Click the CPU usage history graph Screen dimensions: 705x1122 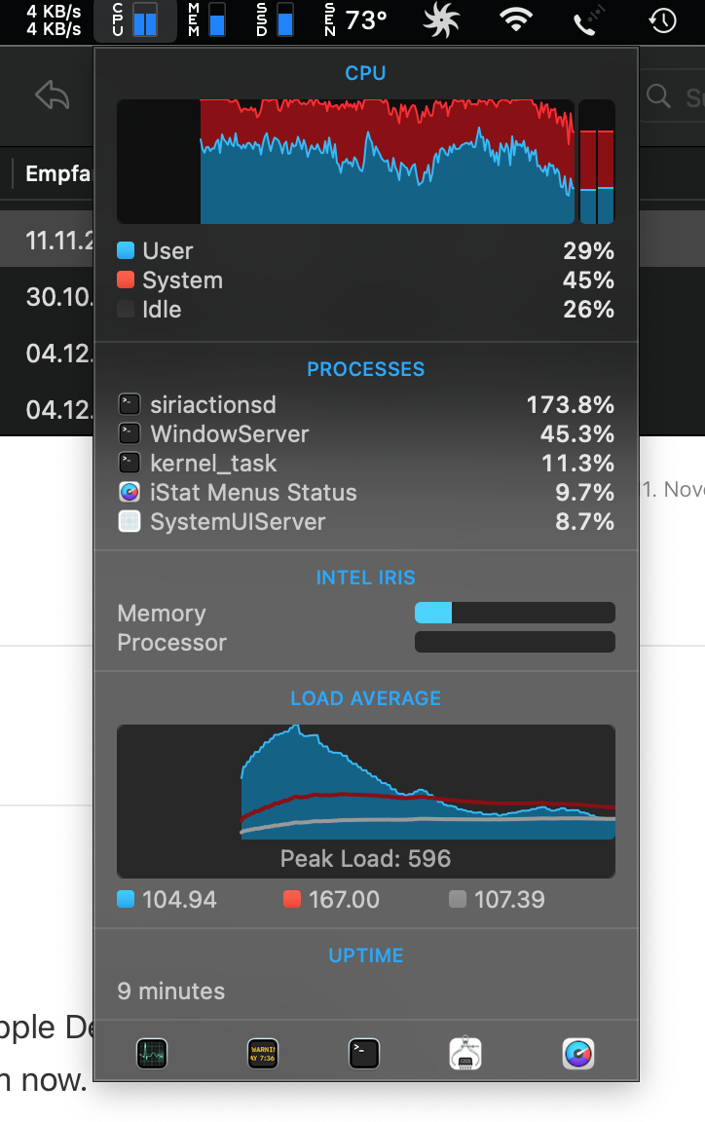point(346,162)
